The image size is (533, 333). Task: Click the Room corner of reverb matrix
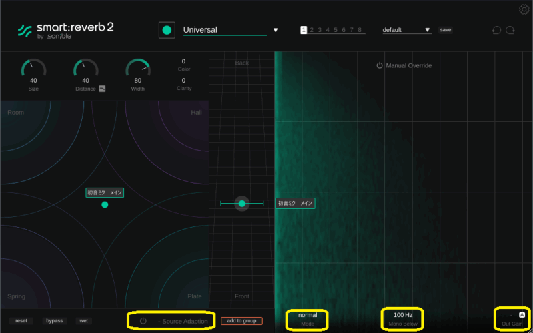tap(15, 113)
